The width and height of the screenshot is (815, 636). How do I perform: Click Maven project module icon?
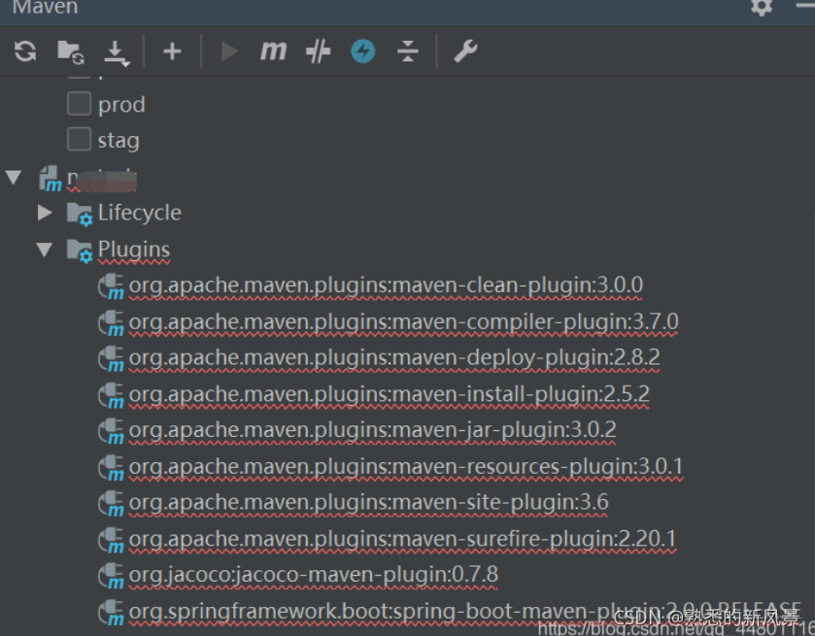pos(51,179)
